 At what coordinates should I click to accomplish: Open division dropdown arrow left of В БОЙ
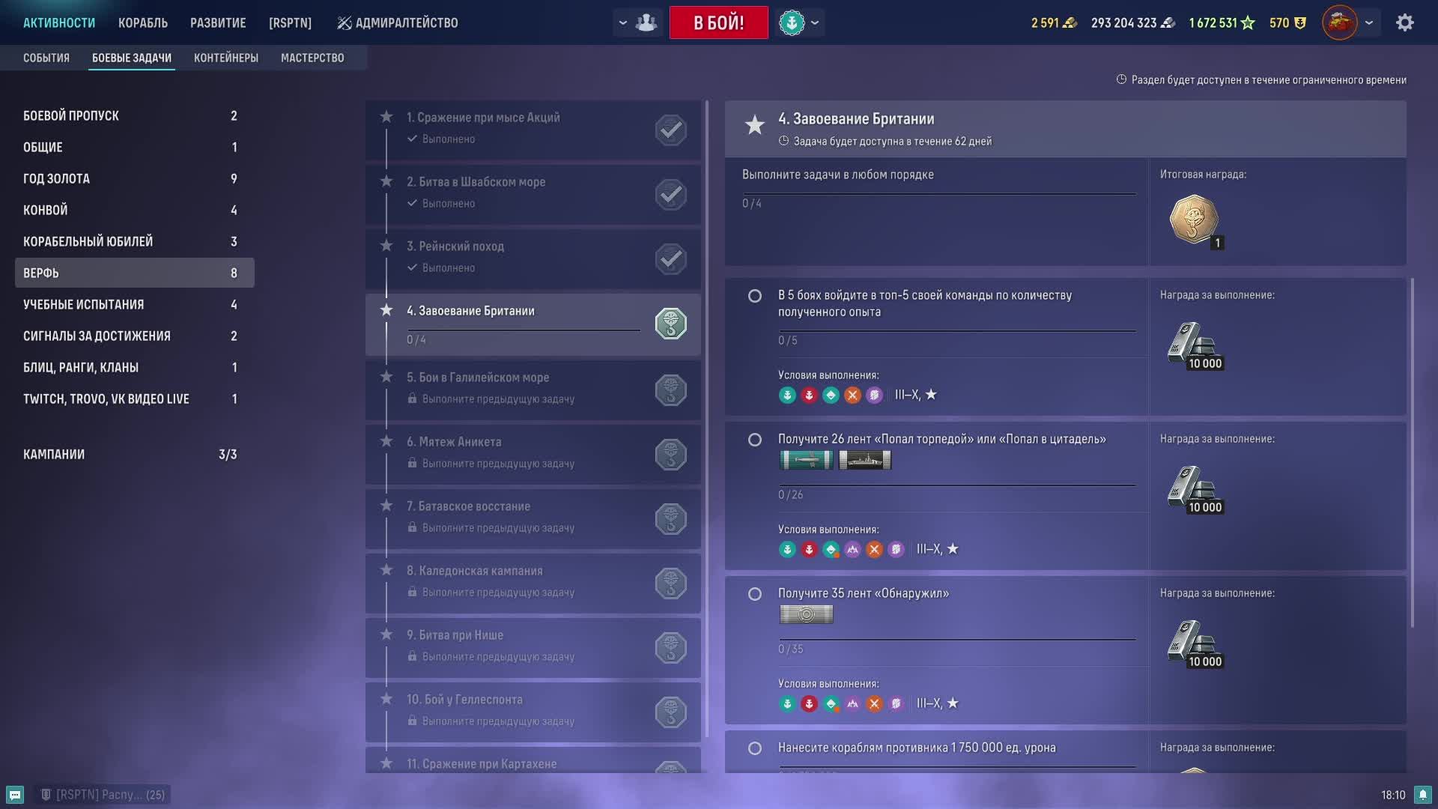tap(622, 22)
